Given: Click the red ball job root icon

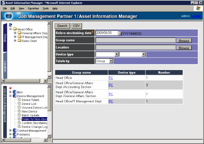Looking at the screenshot, I should (11, 88).
